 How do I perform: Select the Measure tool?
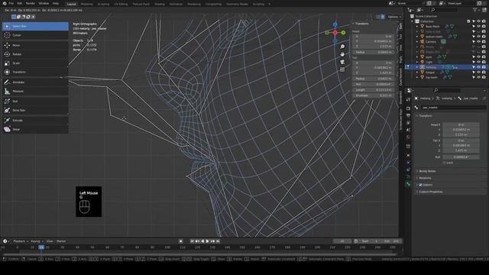(x=35, y=92)
